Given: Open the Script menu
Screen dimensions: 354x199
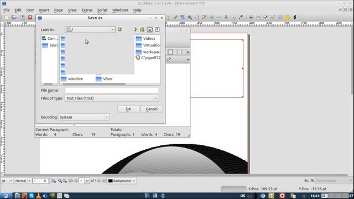Looking at the screenshot, I should click(x=102, y=10).
